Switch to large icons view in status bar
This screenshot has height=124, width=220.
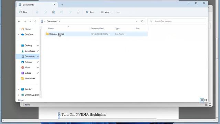(x=206, y=100)
